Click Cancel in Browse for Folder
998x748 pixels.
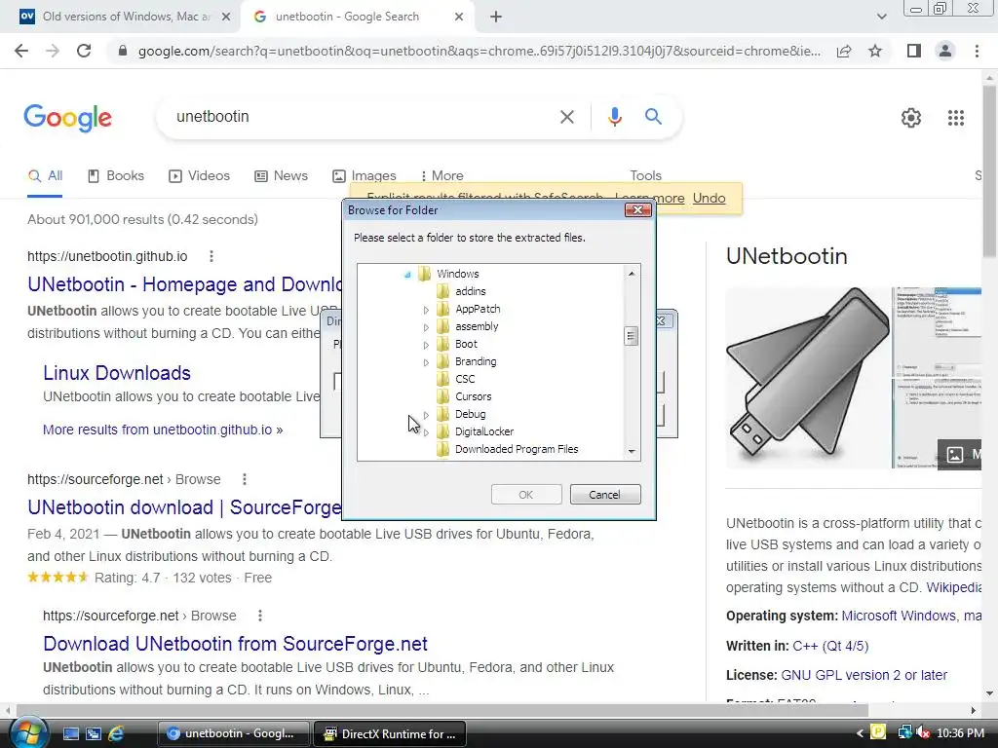604,494
